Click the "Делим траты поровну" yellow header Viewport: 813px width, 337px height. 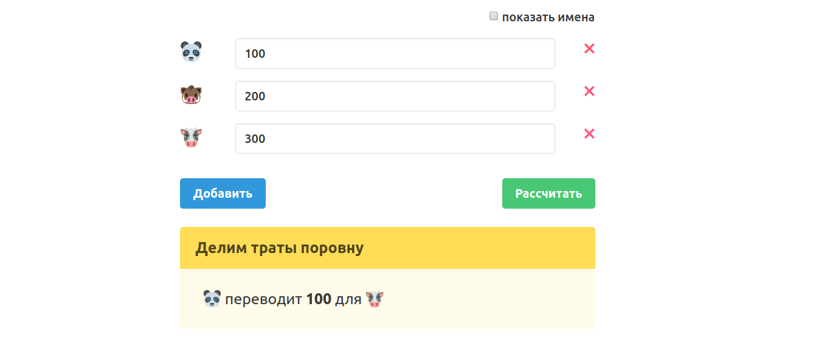387,248
